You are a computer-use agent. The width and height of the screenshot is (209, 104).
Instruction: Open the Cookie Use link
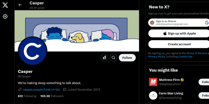(185, 57)
